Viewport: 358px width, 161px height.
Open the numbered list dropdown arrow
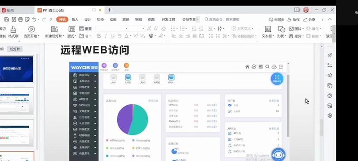[x=186, y=29]
